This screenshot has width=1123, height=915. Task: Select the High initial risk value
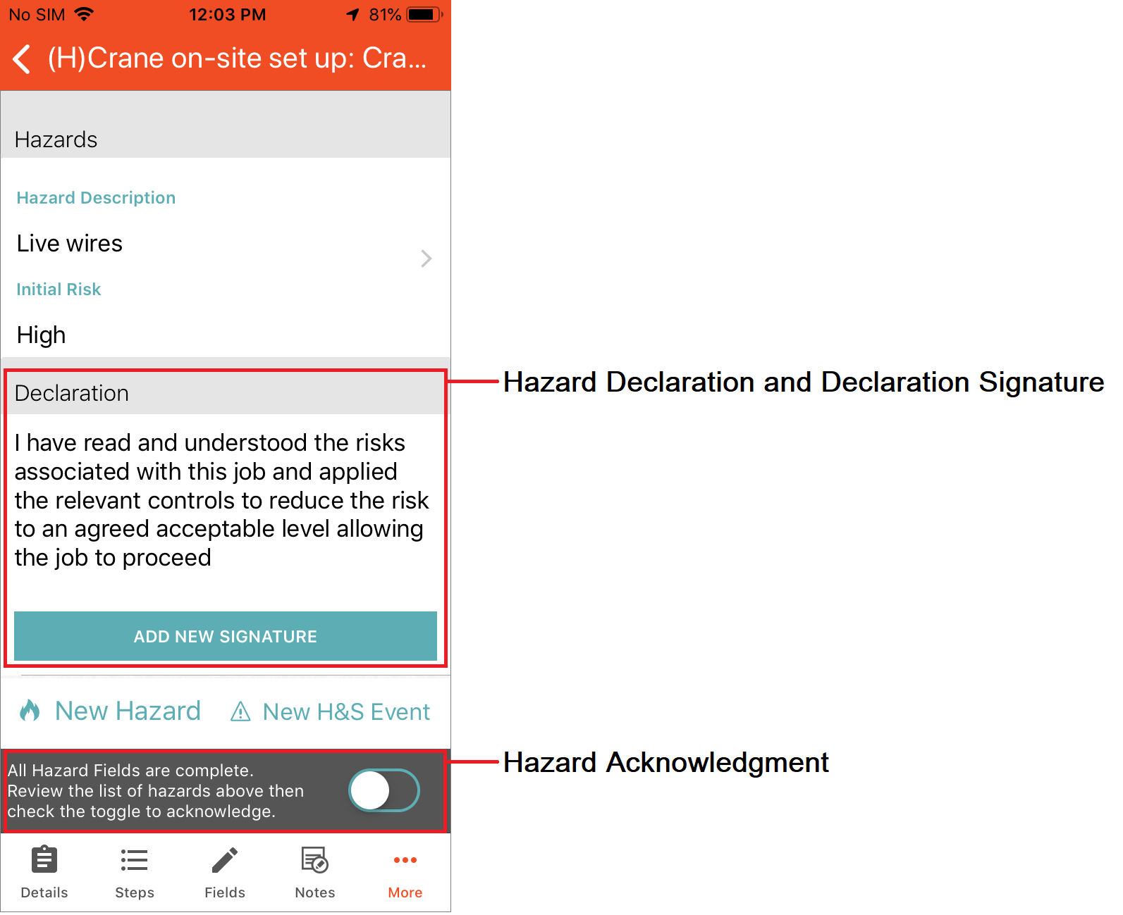(41, 335)
